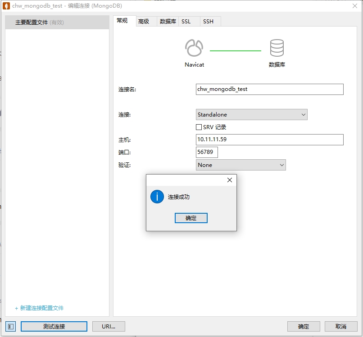Focus the 连接名 input field
This screenshot has height=337, width=363.
(269, 89)
